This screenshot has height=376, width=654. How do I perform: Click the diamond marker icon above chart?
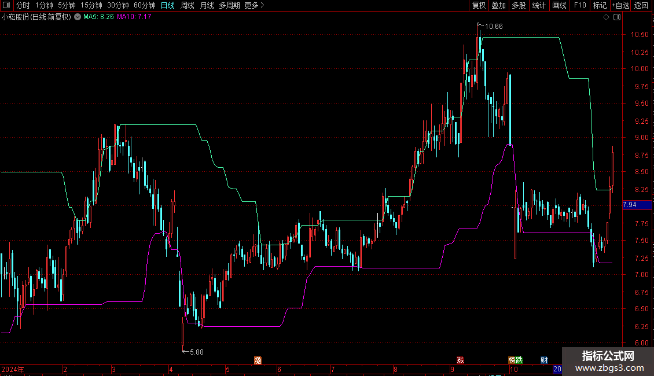pyautogui.click(x=607, y=17)
